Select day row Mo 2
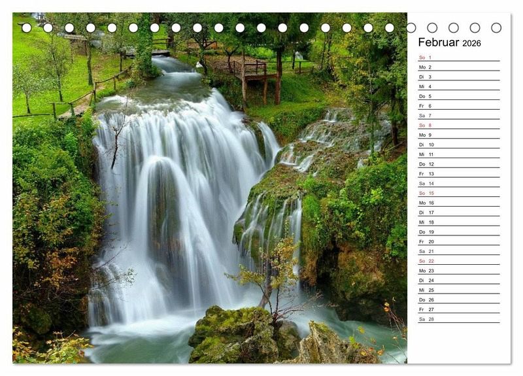The height and width of the screenshot is (376, 523). 459,67
